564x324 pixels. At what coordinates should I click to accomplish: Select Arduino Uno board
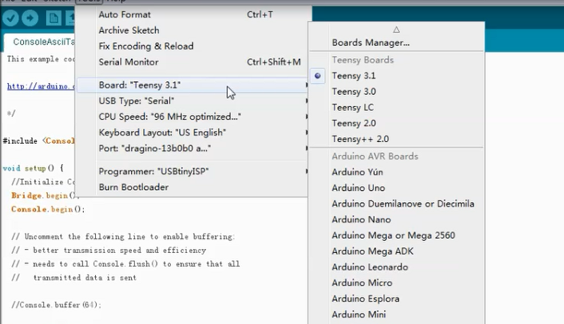coord(396,188)
